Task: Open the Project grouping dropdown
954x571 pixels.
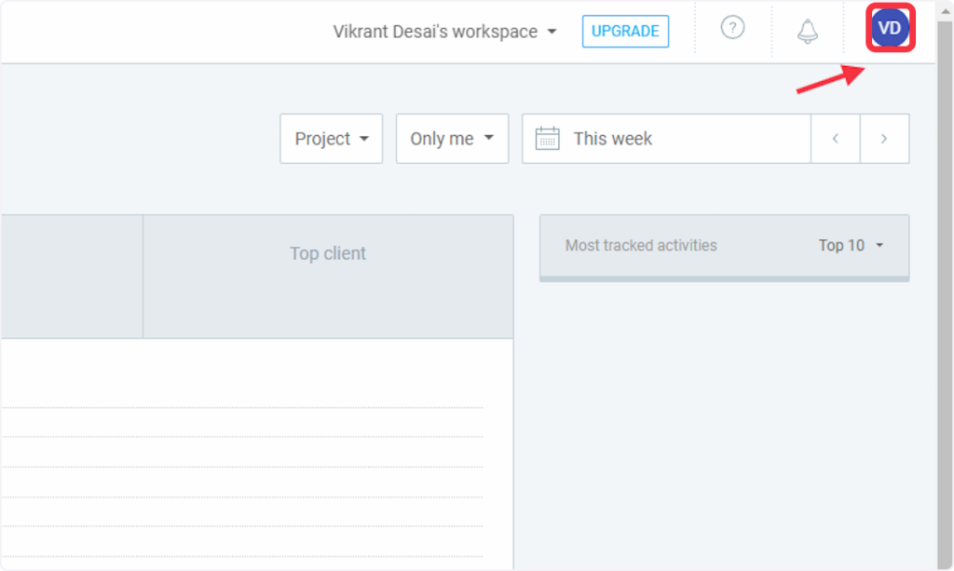Action: pos(331,139)
